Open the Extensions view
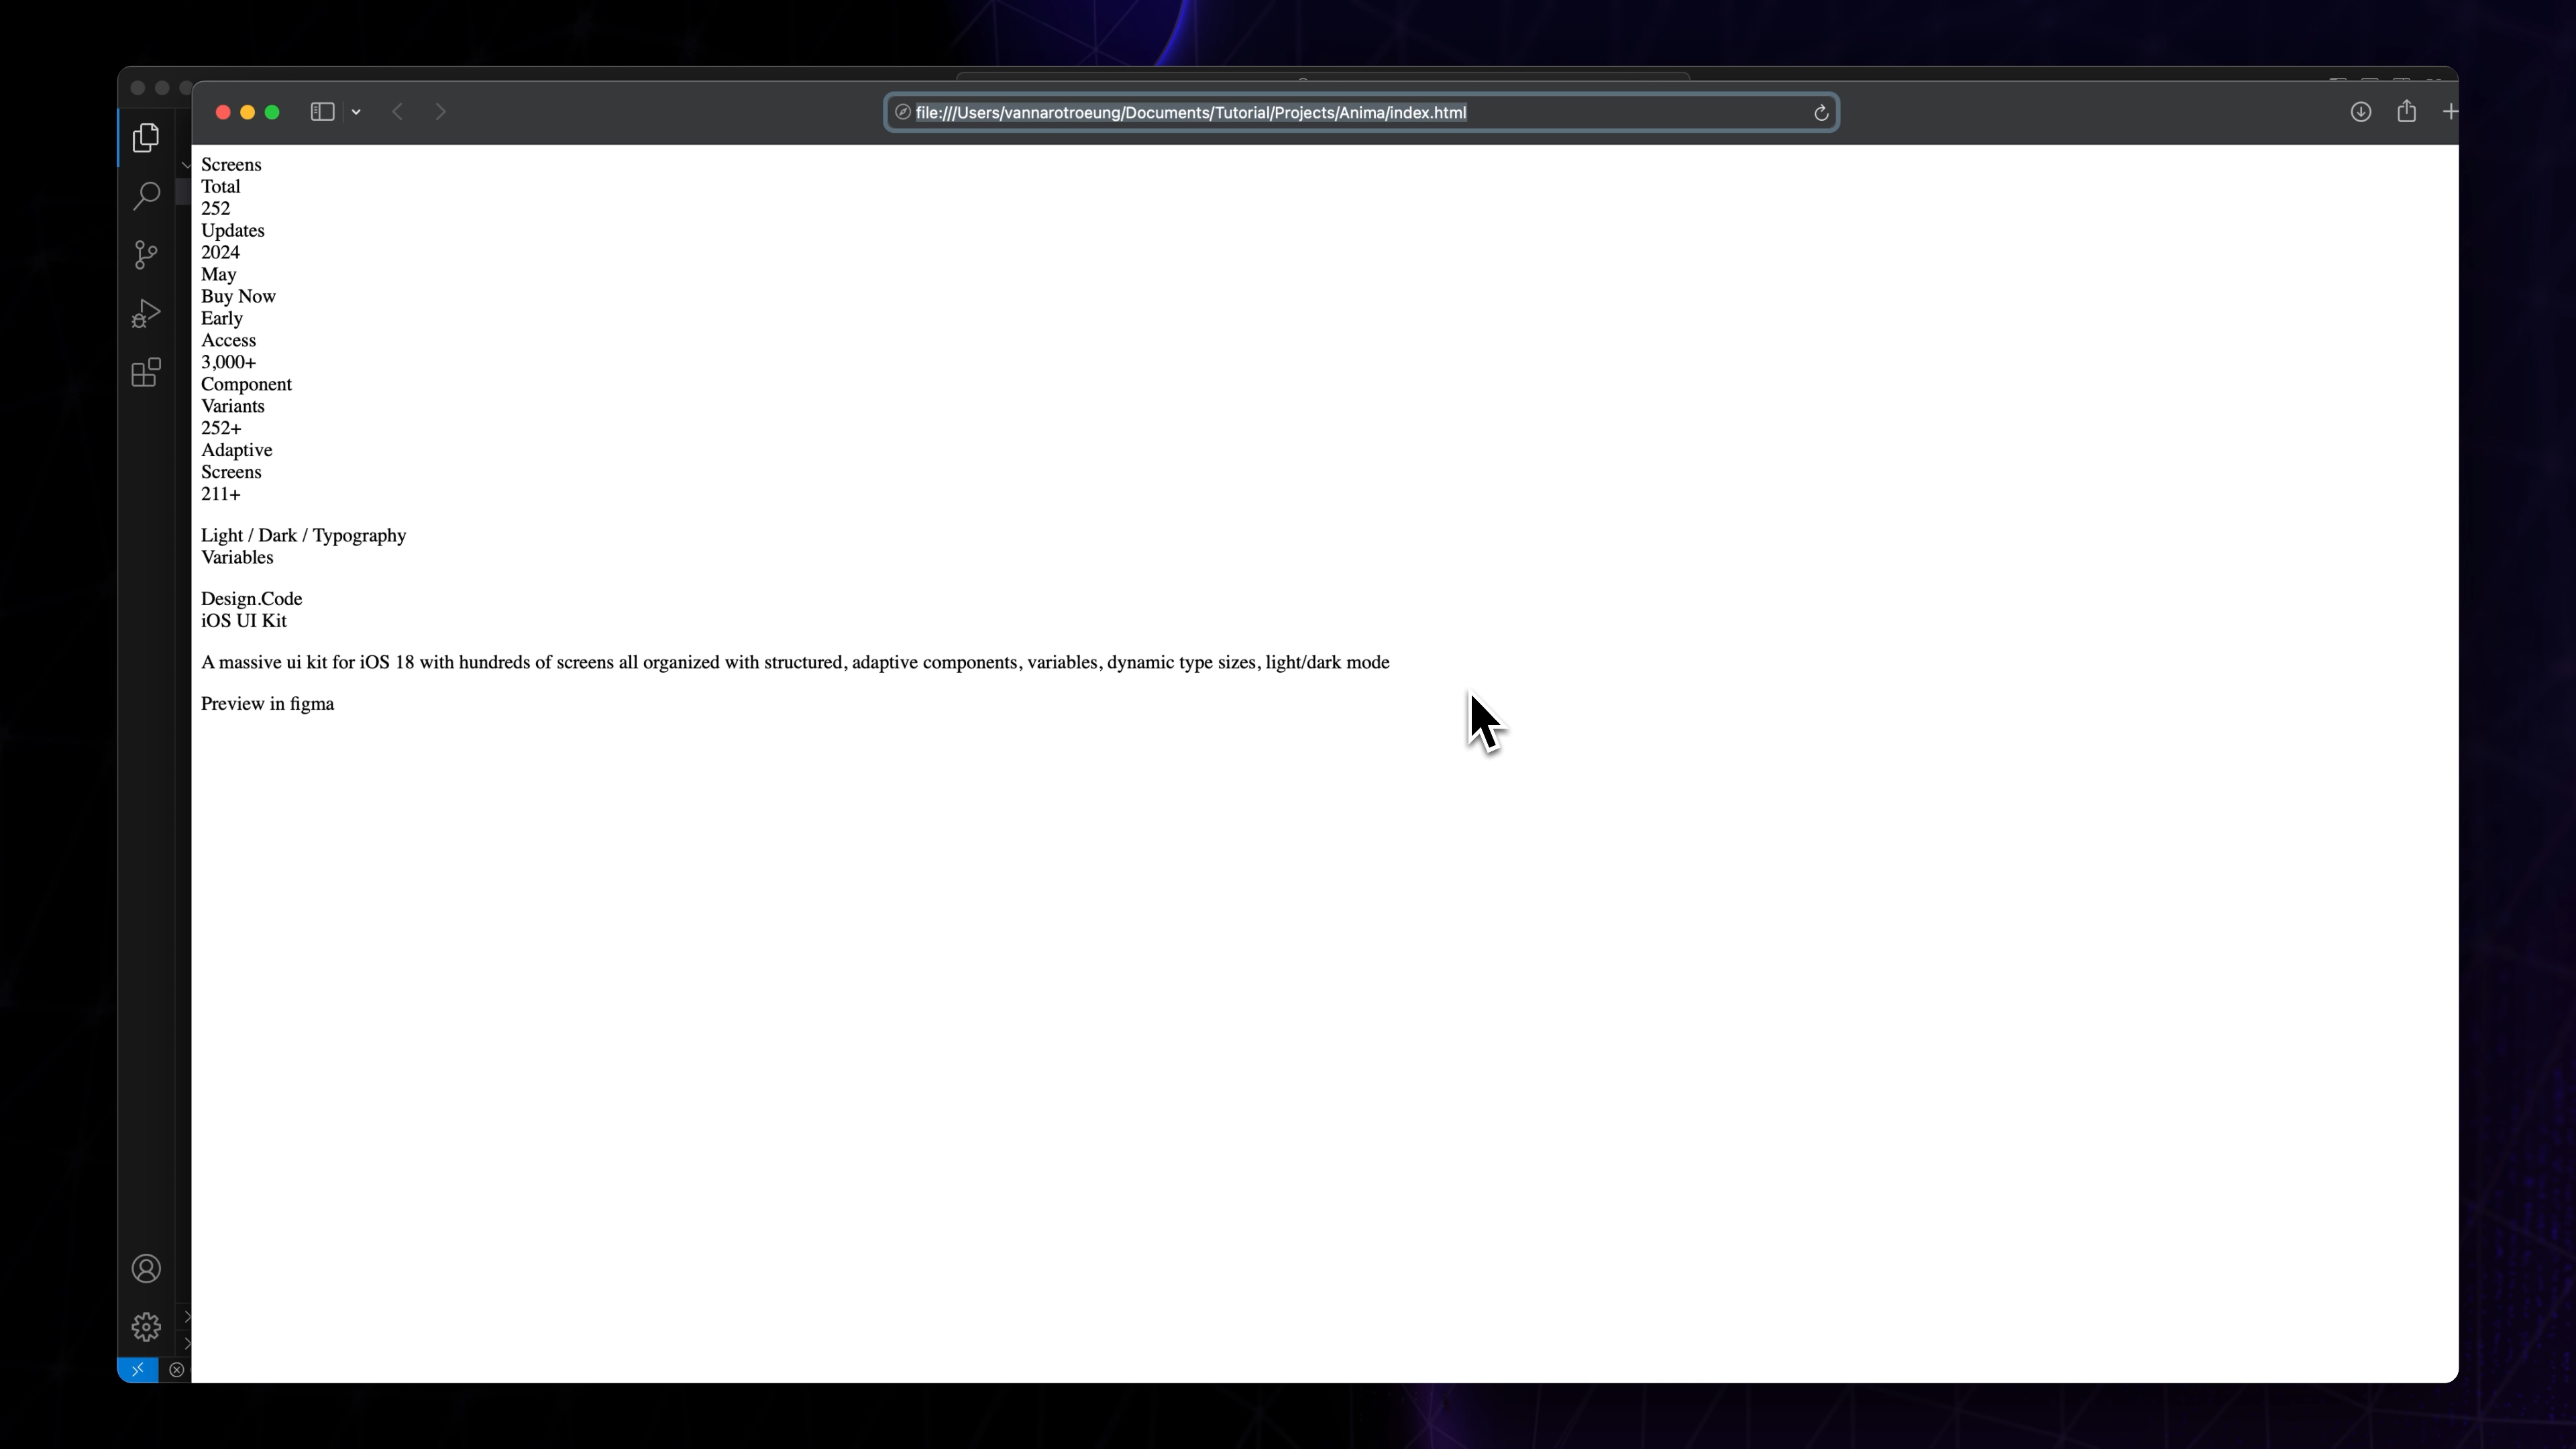 145,373
